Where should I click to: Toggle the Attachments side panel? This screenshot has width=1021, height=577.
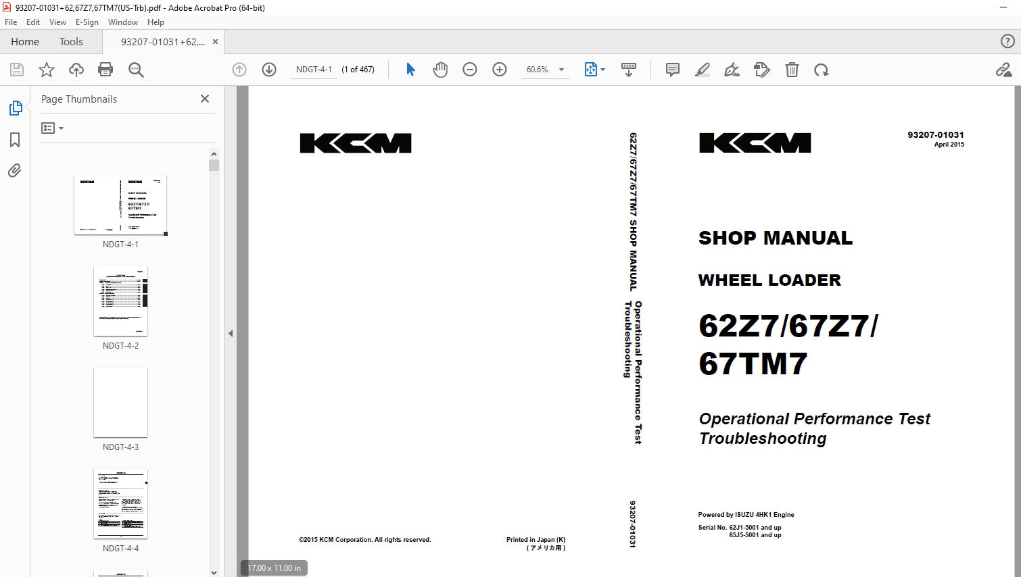tap(15, 170)
